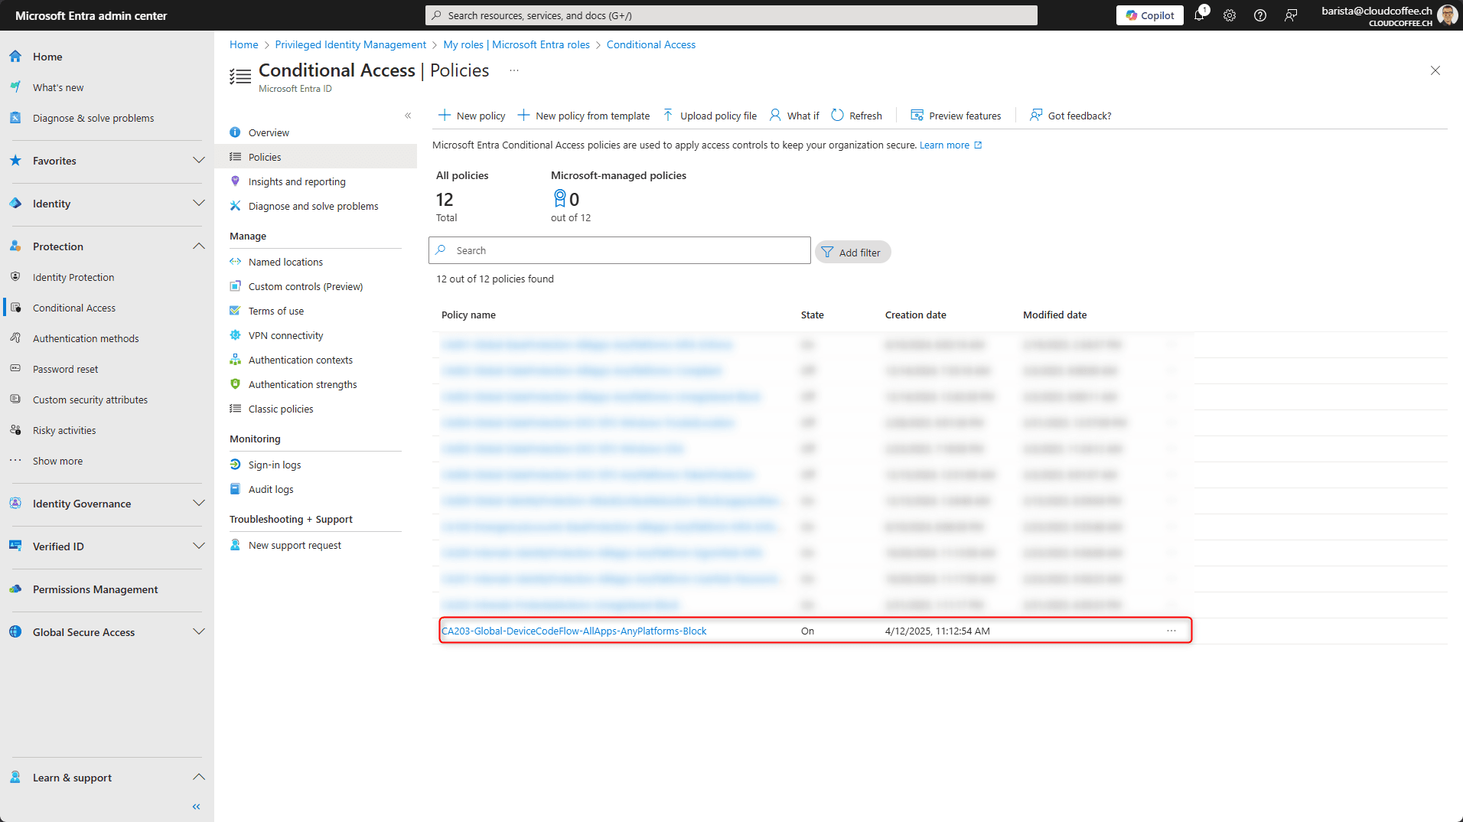Click the feedback icon in top bar
This screenshot has height=822, width=1463.
coord(1291,15)
